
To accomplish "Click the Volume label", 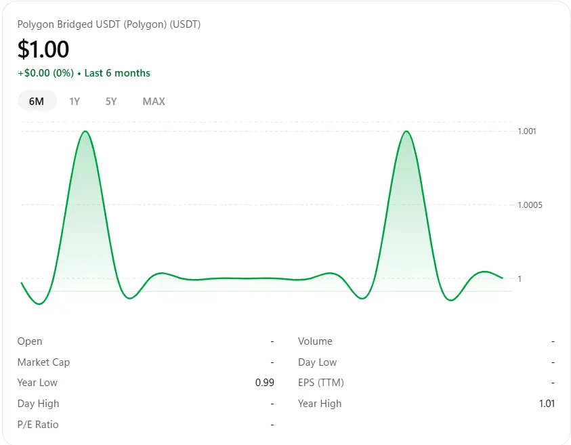I will pos(316,341).
